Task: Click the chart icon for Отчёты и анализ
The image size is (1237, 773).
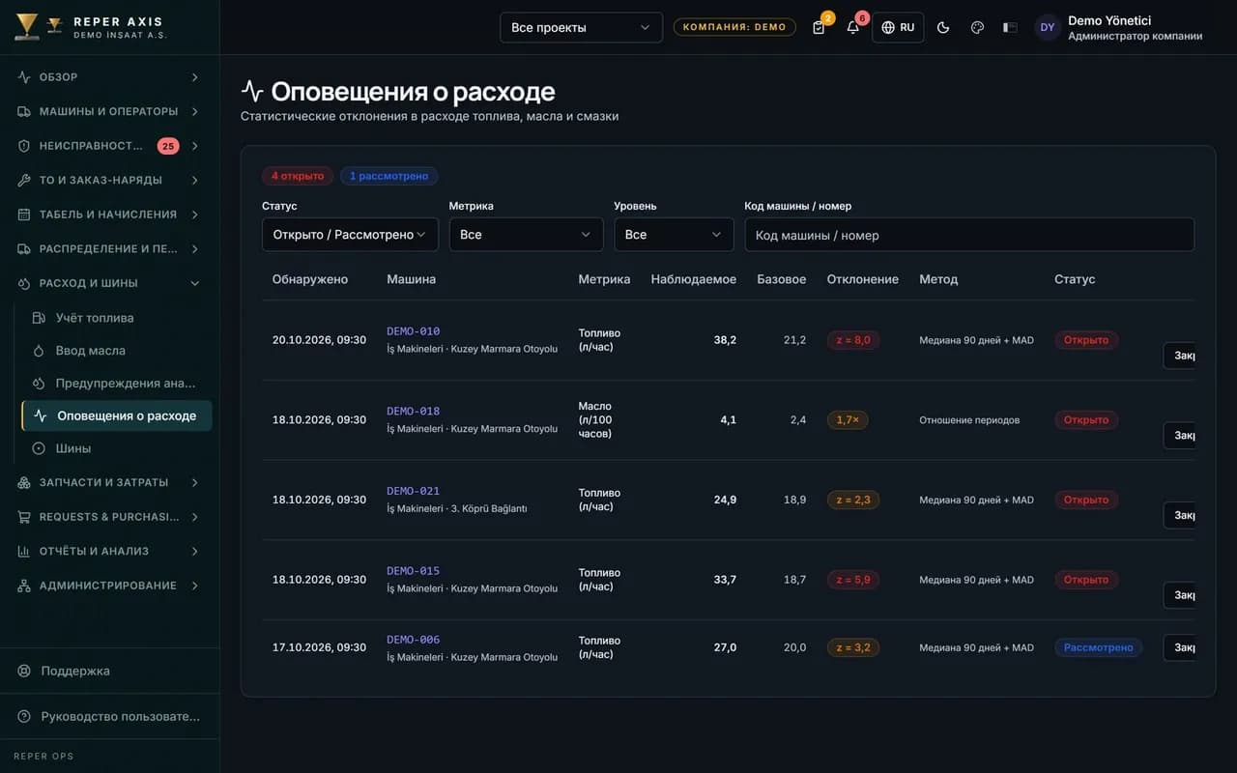Action: (x=24, y=551)
